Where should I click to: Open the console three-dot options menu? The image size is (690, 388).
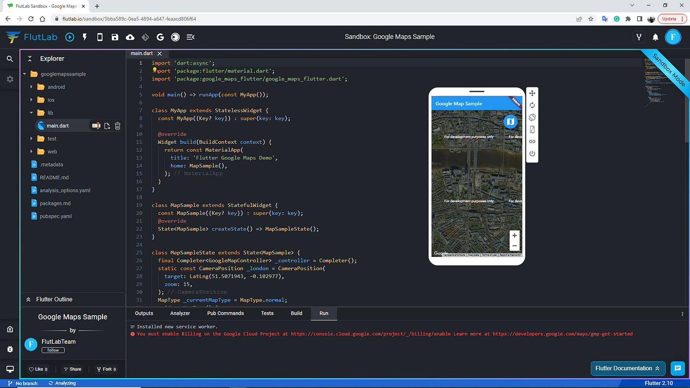pos(683,314)
